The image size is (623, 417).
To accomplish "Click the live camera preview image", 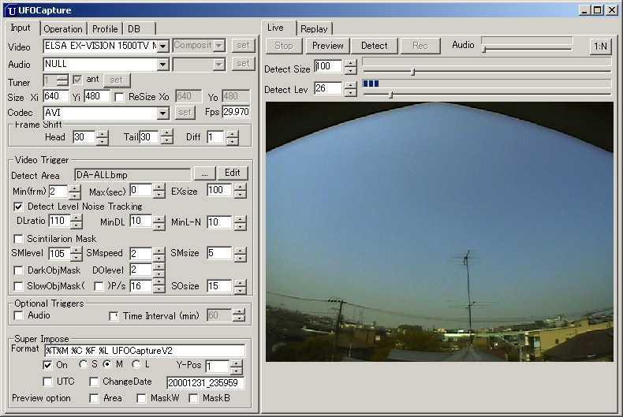I will click(x=439, y=232).
